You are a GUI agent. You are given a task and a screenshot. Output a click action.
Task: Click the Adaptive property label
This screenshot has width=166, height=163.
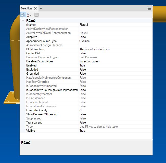pos(32,37)
